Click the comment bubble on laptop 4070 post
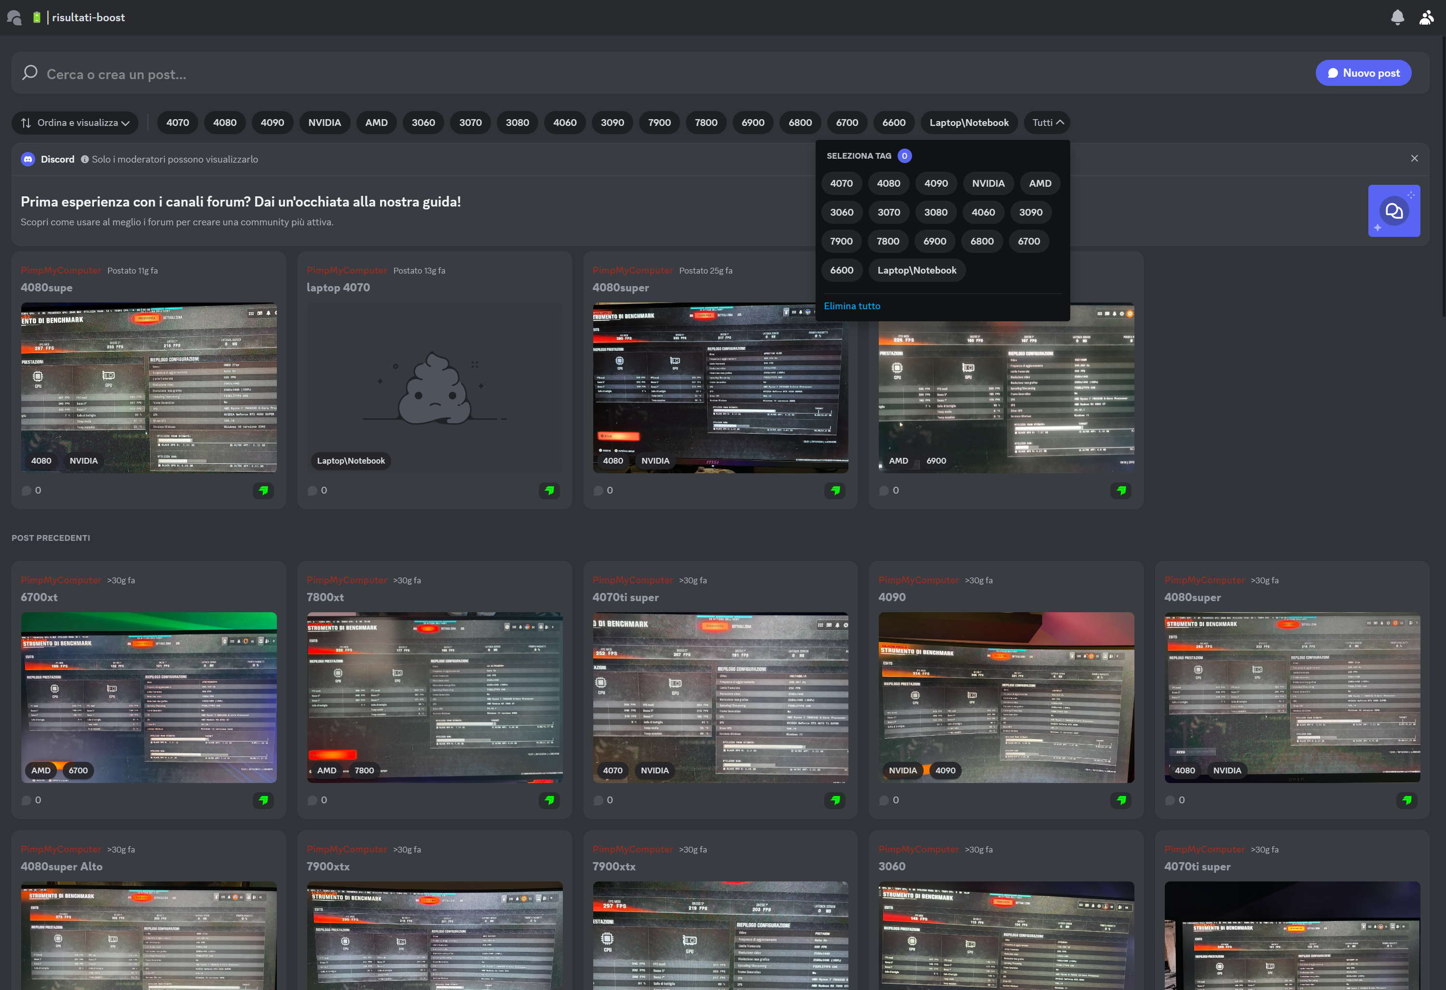1446x990 pixels. point(313,490)
